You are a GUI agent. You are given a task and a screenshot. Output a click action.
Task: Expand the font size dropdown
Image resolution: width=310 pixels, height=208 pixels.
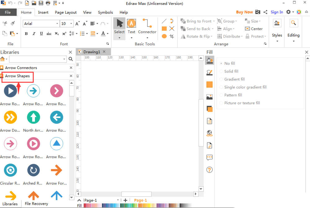(71, 24)
